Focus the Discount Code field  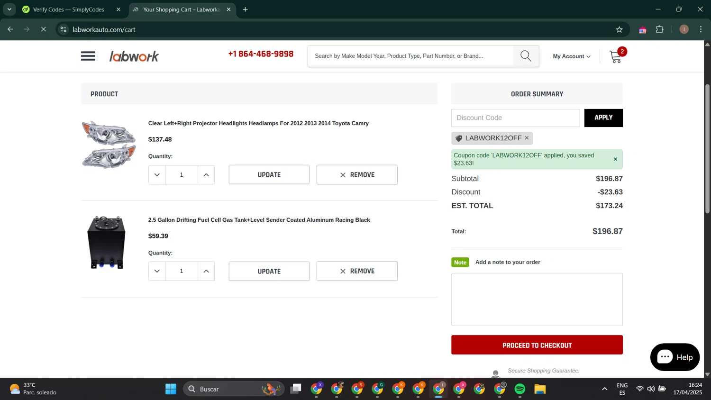coord(515,118)
